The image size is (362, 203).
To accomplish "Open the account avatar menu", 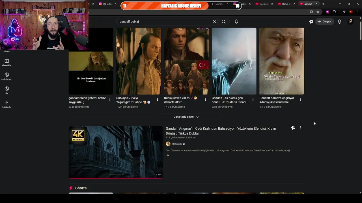I will [351, 21].
